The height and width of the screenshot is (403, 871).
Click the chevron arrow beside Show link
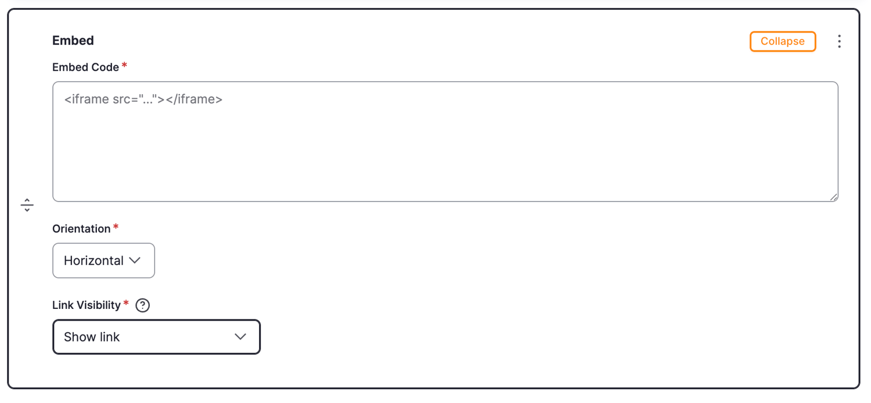pos(240,337)
